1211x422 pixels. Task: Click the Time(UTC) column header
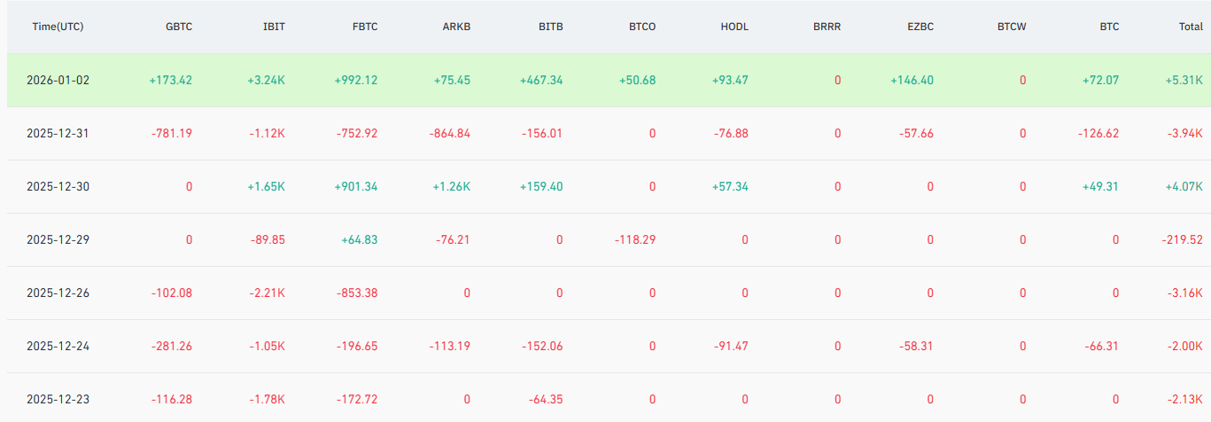pyautogui.click(x=58, y=27)
